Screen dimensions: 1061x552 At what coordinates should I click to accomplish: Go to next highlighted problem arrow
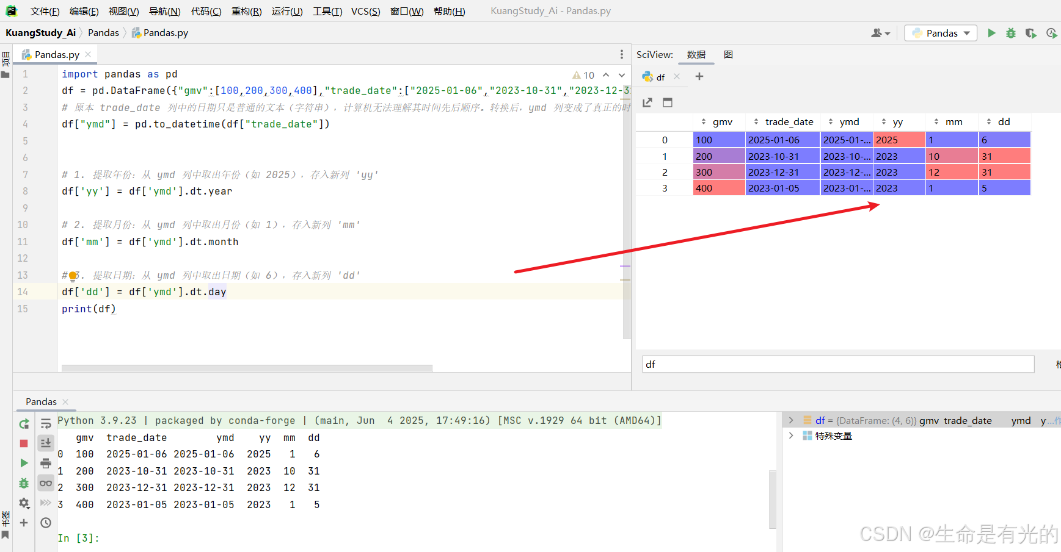pyautogui.click(x=622, y=75)
